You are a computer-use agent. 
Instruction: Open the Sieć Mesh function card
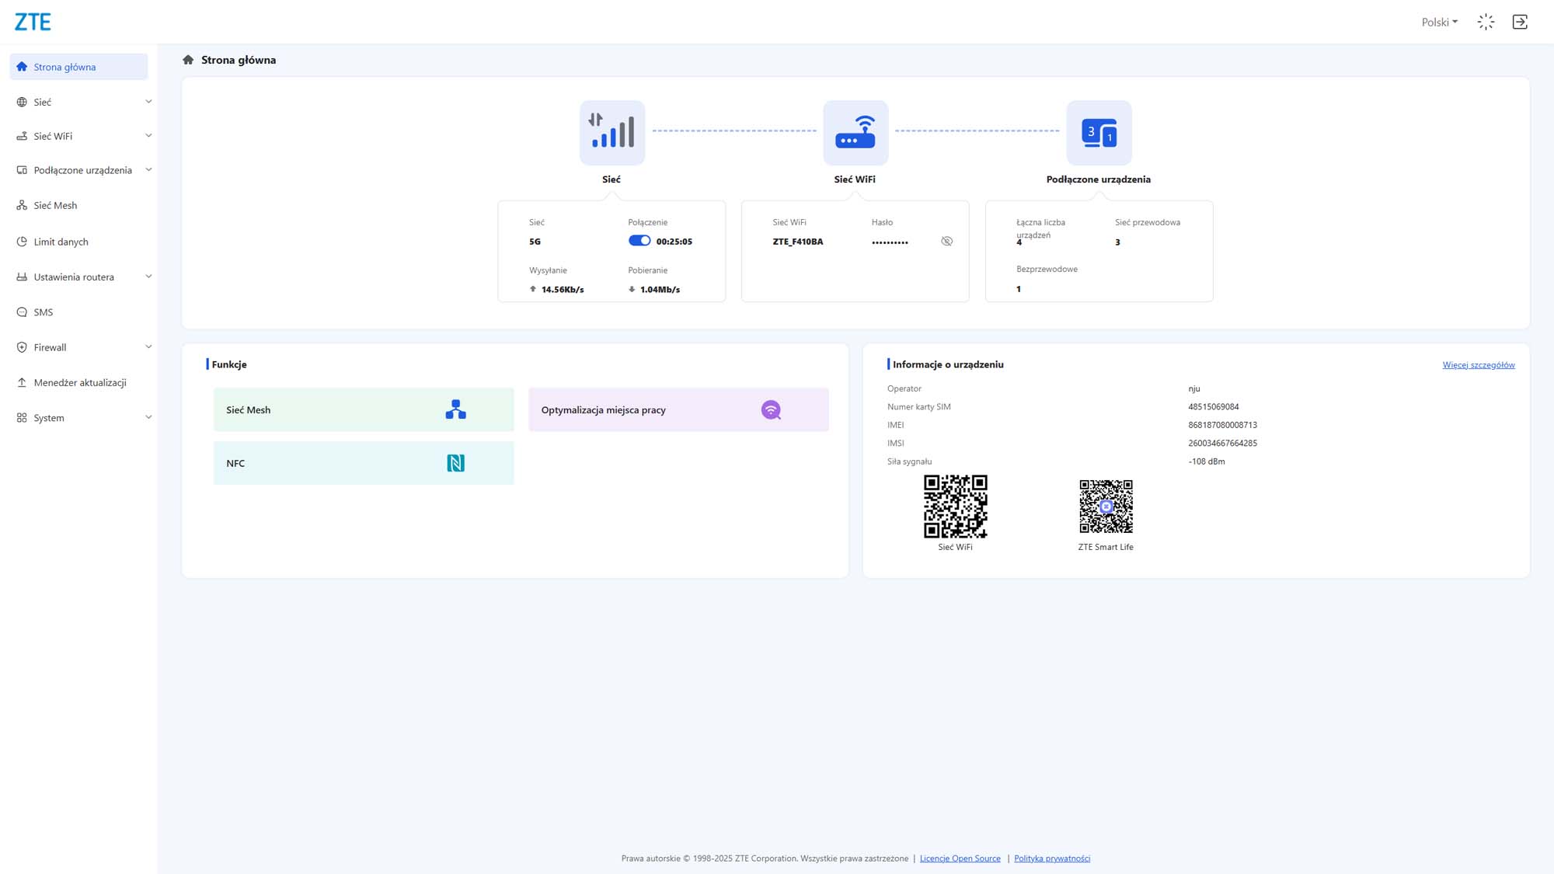tap(364, 409)
